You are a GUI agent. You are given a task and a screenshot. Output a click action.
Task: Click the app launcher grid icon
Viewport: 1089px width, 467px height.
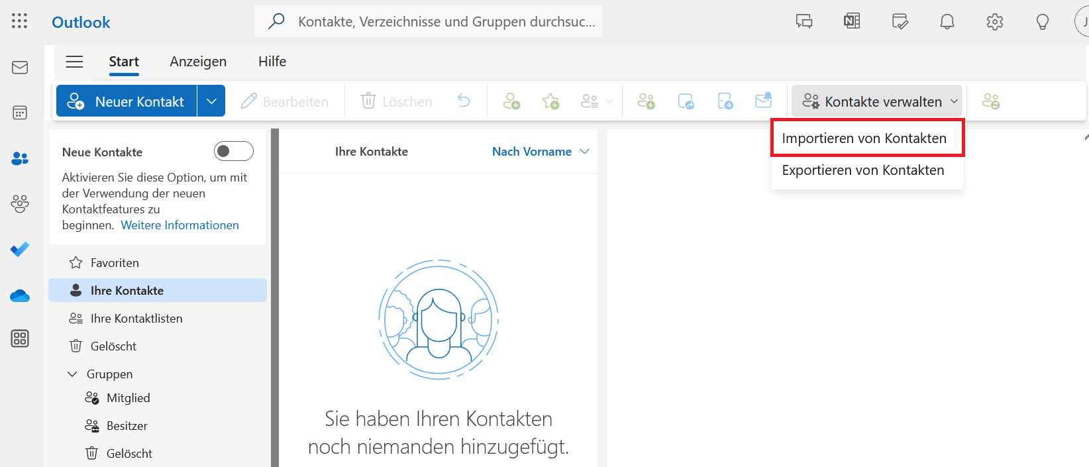tap(20, 21)
